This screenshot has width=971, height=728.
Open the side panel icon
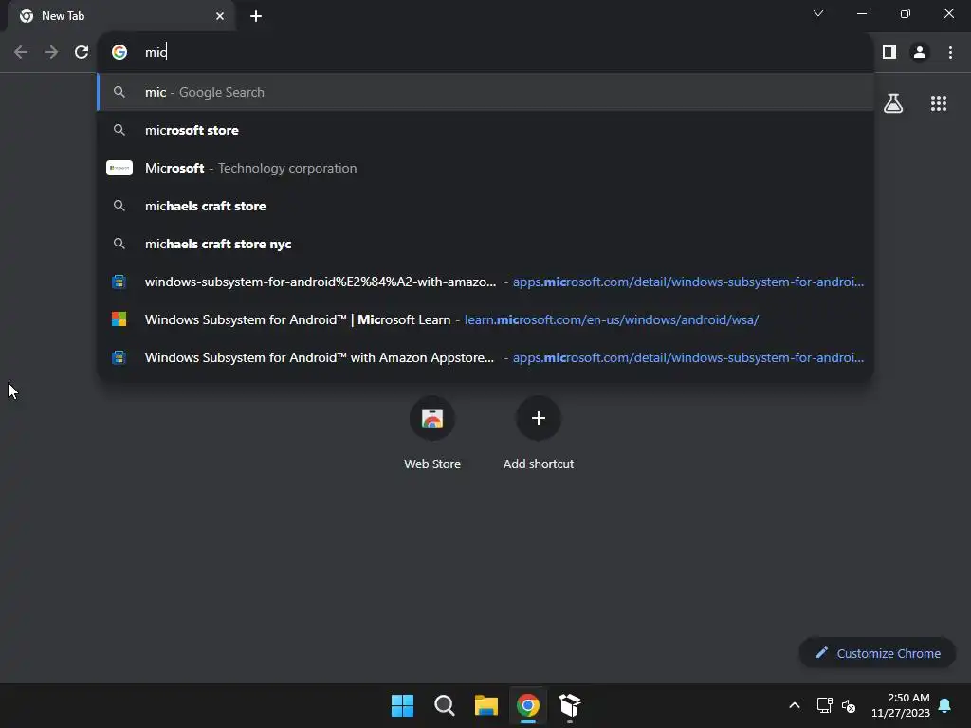click(889, 53)
